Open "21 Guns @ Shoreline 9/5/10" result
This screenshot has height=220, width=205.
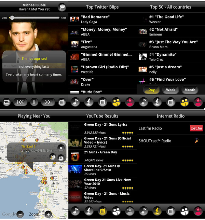(x=102, y=170)
